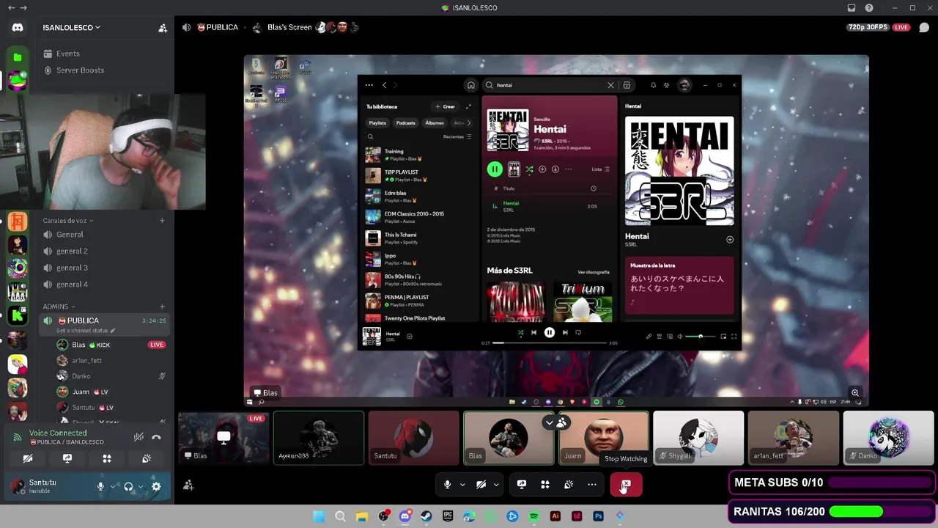Add channel plus next to ADMINS
The height and width of the screenshot is (528, 938).
pyautogui.click(x=162, y=307)
